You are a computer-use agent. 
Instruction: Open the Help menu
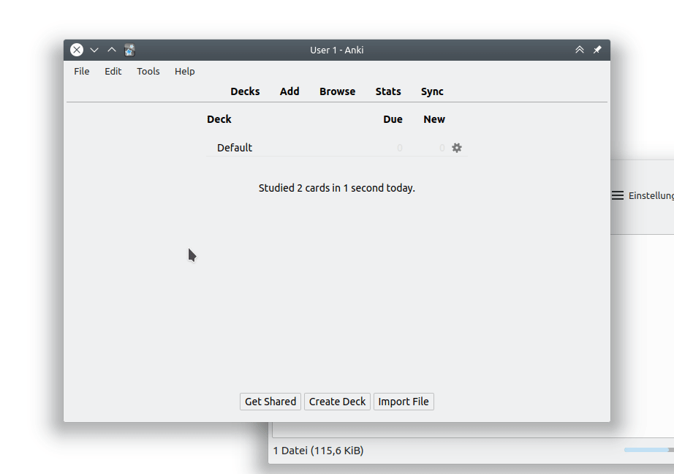[184, 71]
